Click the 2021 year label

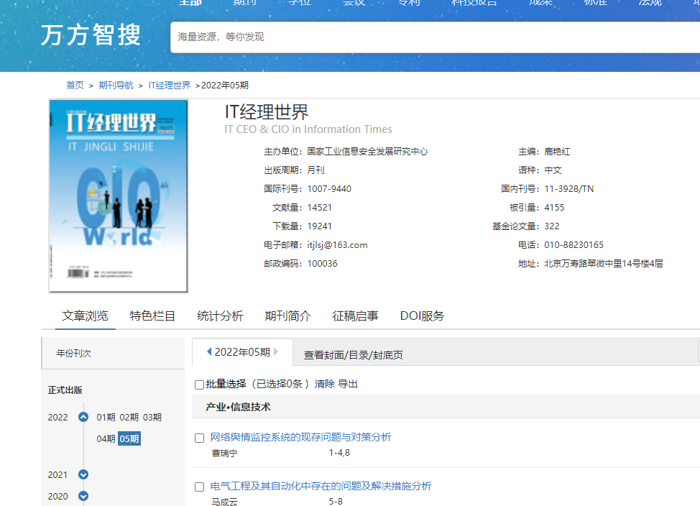(57, 475)
